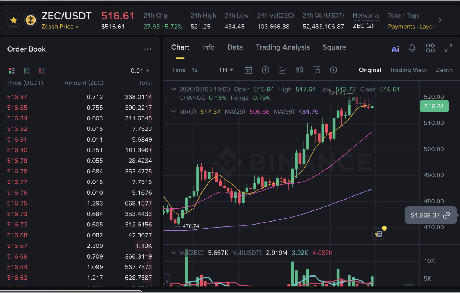
Task: Click the Zcash coin logo icon
Action: point(31,20)
